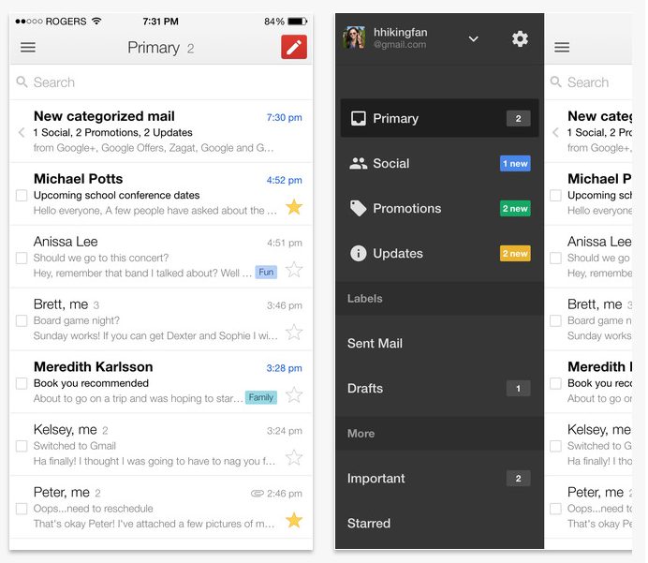Click the Updates info icon

pos(359,253)
